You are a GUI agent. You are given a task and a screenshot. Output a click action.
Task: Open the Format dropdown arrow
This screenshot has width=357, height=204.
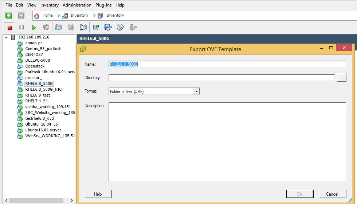[196, 91]
